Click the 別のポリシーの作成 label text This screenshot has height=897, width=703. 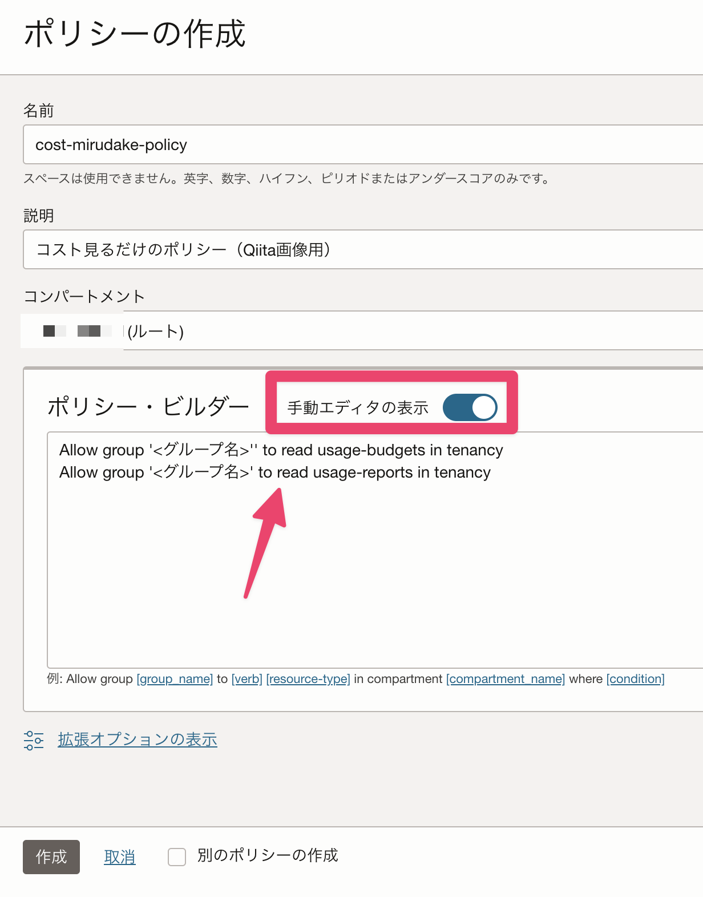click(268, 855)
